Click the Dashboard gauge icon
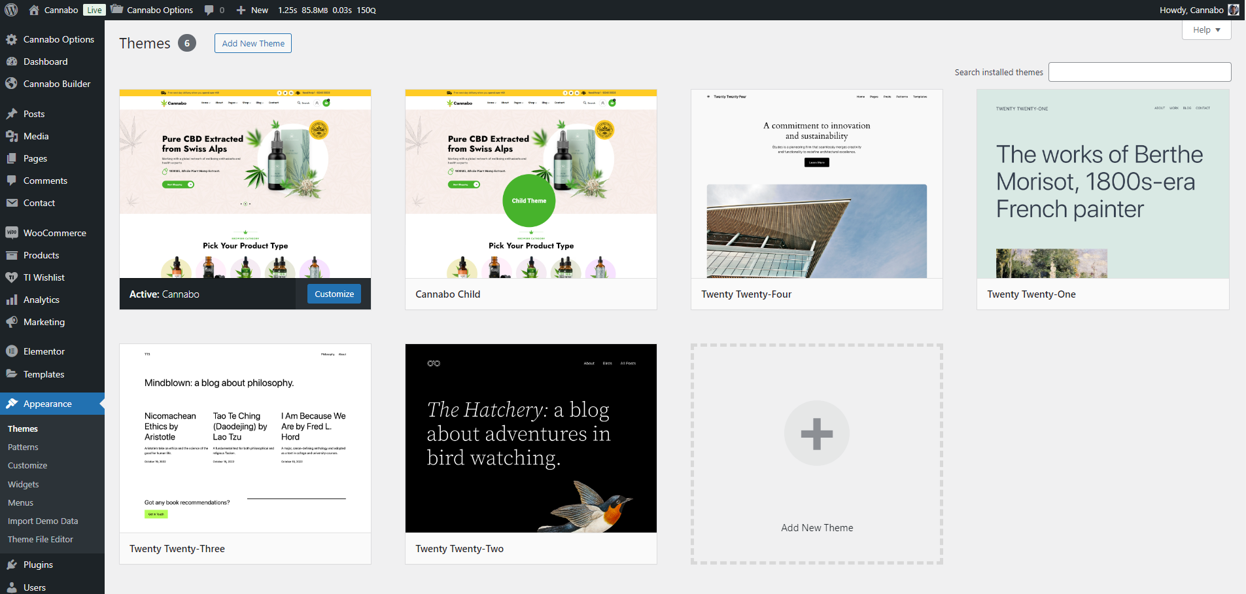This screenshot has width=1246, height=594. tap(12, 61)
